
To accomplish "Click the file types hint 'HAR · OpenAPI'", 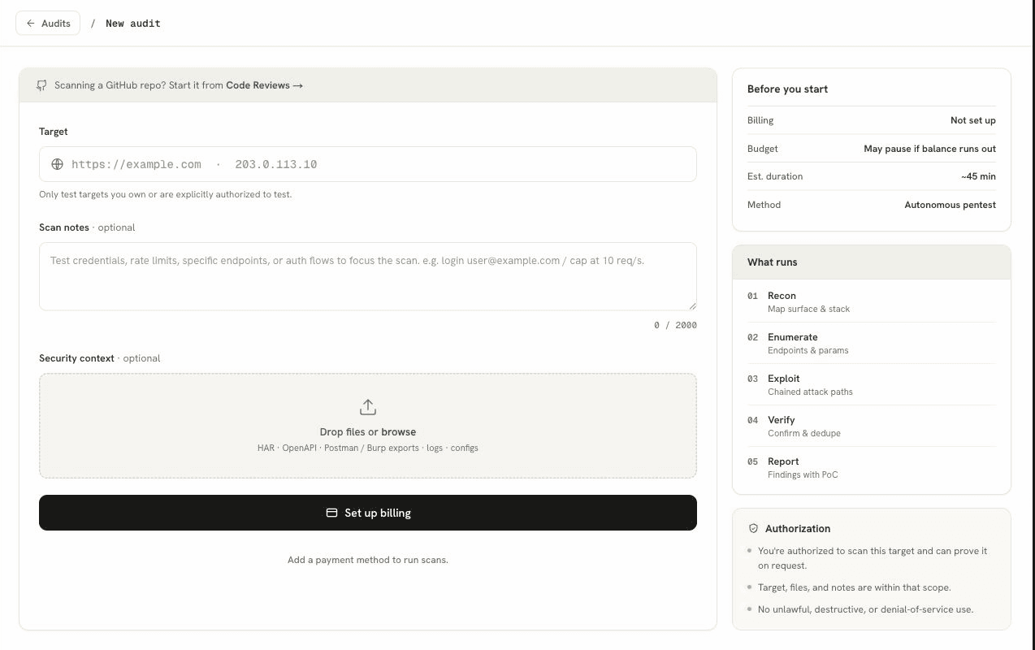I will [x=368, y=448].
